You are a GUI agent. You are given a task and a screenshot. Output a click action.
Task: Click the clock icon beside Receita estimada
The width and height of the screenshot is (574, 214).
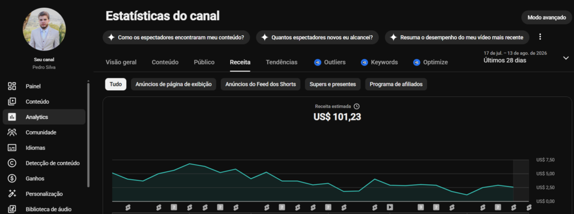tap(357, 106)
